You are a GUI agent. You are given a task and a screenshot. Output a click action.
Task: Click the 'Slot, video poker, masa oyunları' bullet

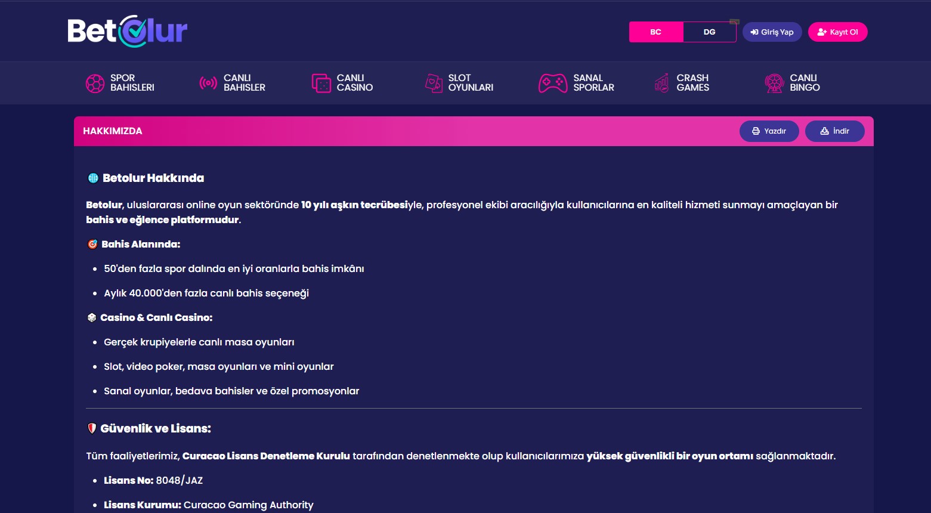tap(219, 366)
